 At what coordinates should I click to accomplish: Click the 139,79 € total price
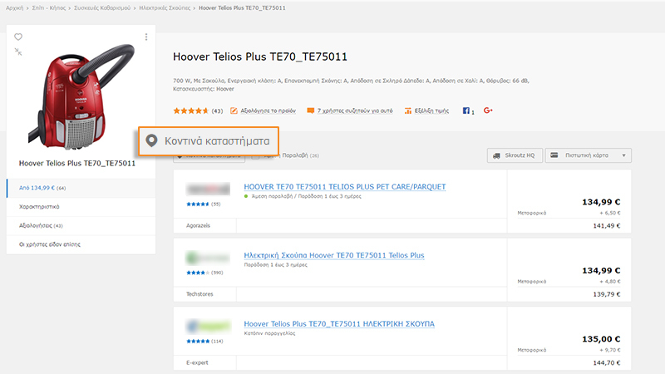607,294
